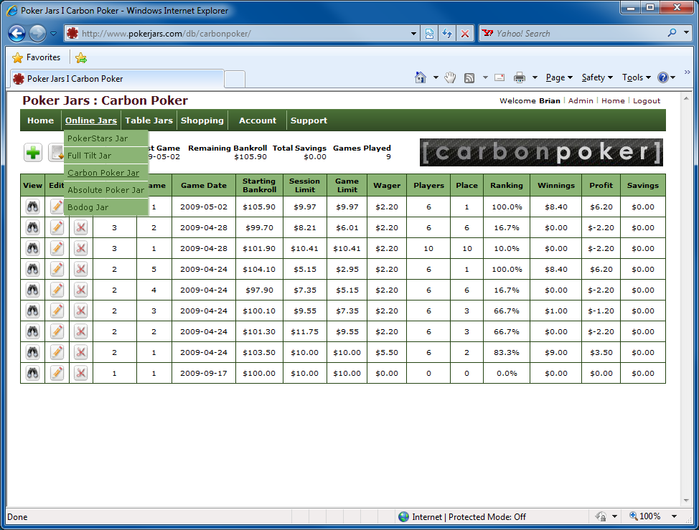The image size is (699, 530).
Task: Click the export icon beside the green plus
Action: click(x=56, y=153)
